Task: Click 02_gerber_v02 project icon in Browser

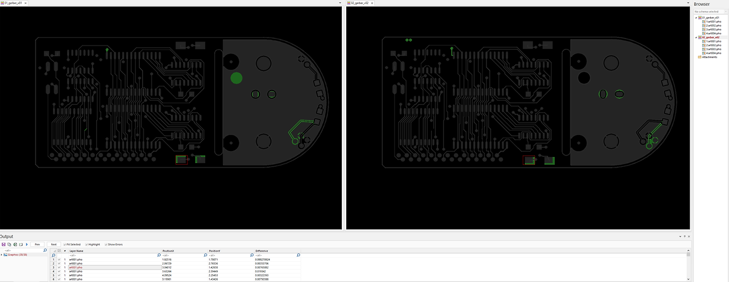Action: [700, 37]
